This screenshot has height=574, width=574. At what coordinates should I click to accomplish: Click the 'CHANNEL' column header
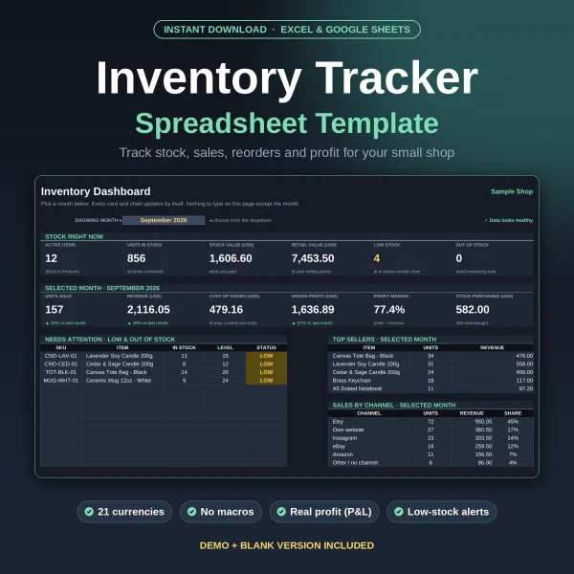[x=368, y=413]
